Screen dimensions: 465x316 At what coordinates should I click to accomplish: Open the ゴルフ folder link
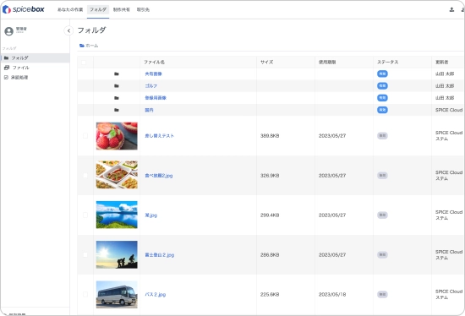(x=151, y=86)
